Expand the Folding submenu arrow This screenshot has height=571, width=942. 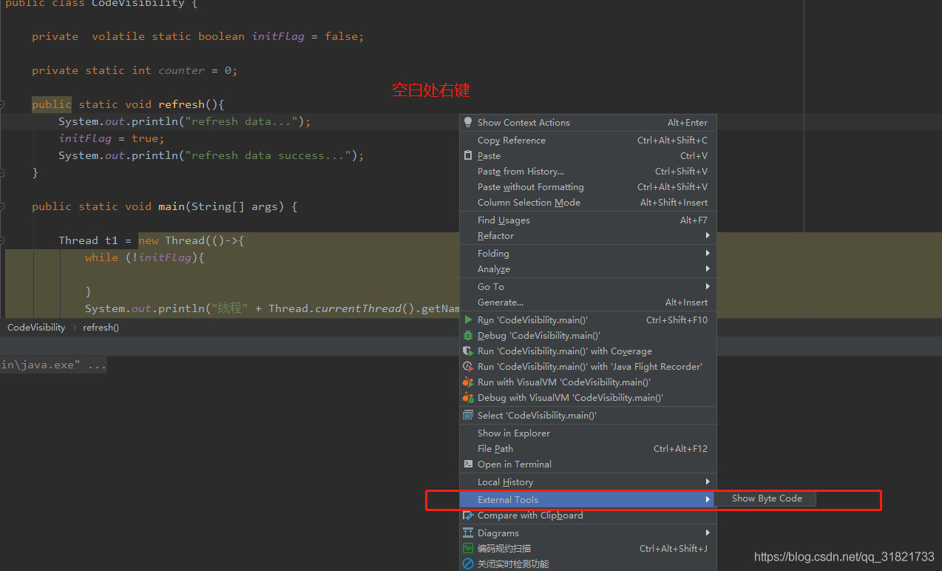click(707, 254)
